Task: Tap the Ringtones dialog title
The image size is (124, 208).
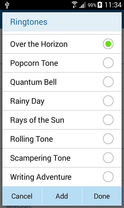Action: tap(29, 22)
